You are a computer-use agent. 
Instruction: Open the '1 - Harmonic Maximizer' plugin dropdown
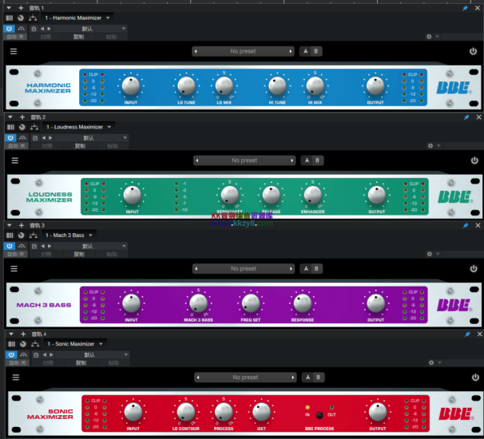tap(77, 18)
